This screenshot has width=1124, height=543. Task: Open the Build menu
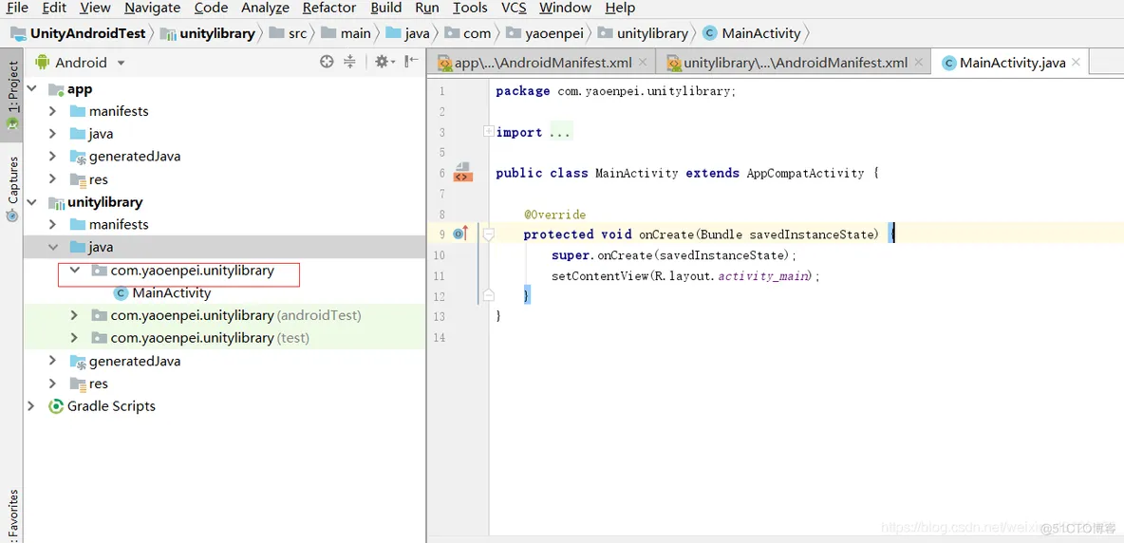point(386,8)
